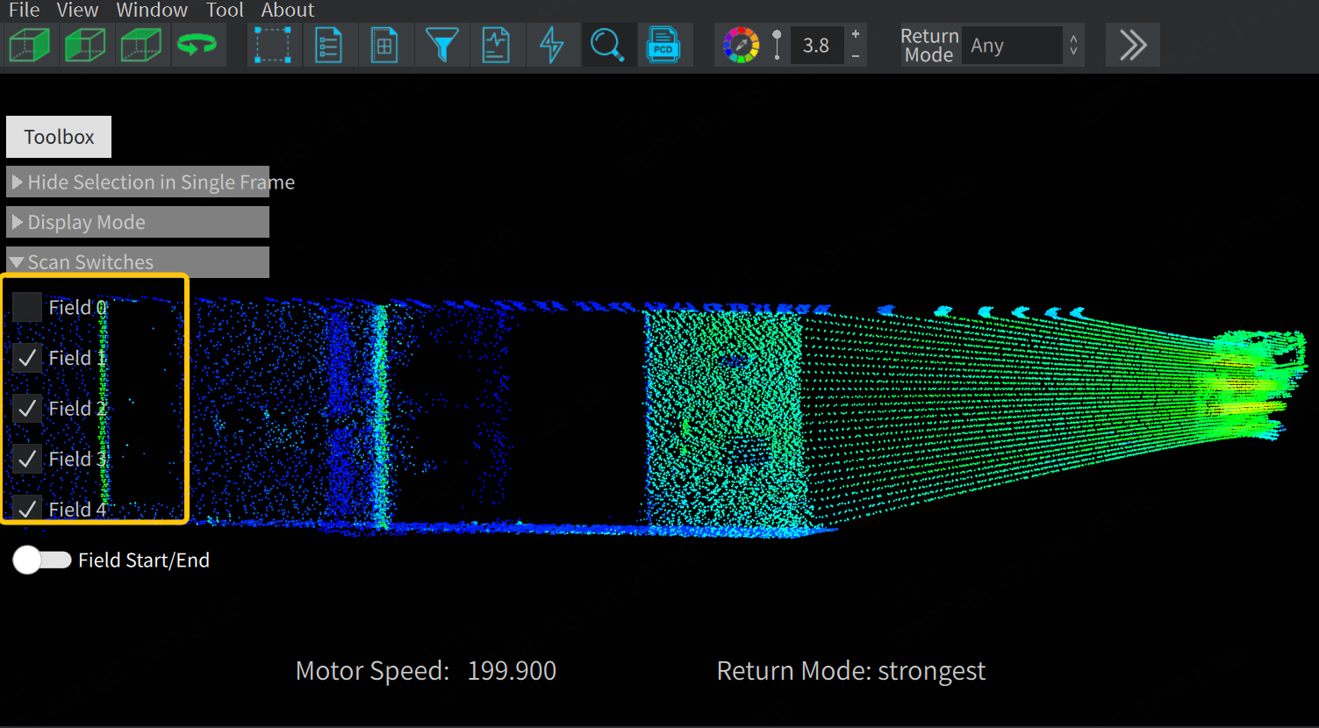Viewport: 1319px width, 728px height.
Task: Expand toolbar with double chevron button
Action: tap(1133, 45)
